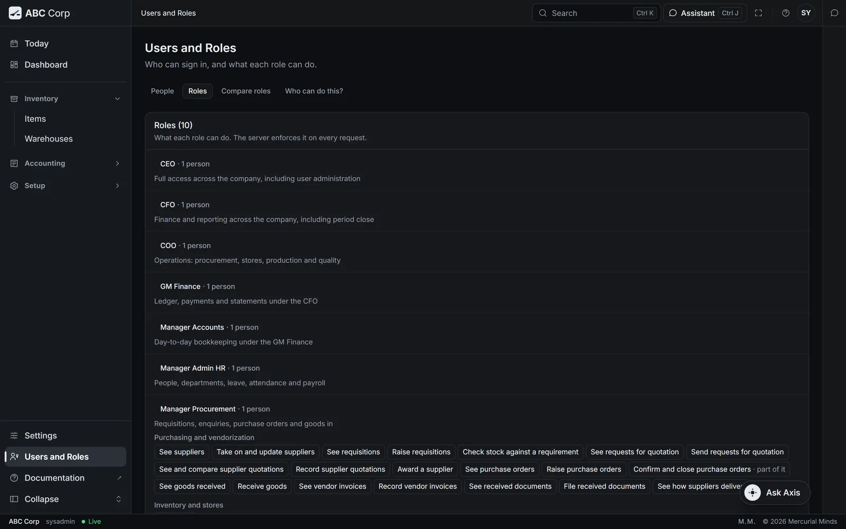Toggle fullscreen mode icon in top bar
The width and height of the screenshot is (846, 529).
tap(758, 13)
